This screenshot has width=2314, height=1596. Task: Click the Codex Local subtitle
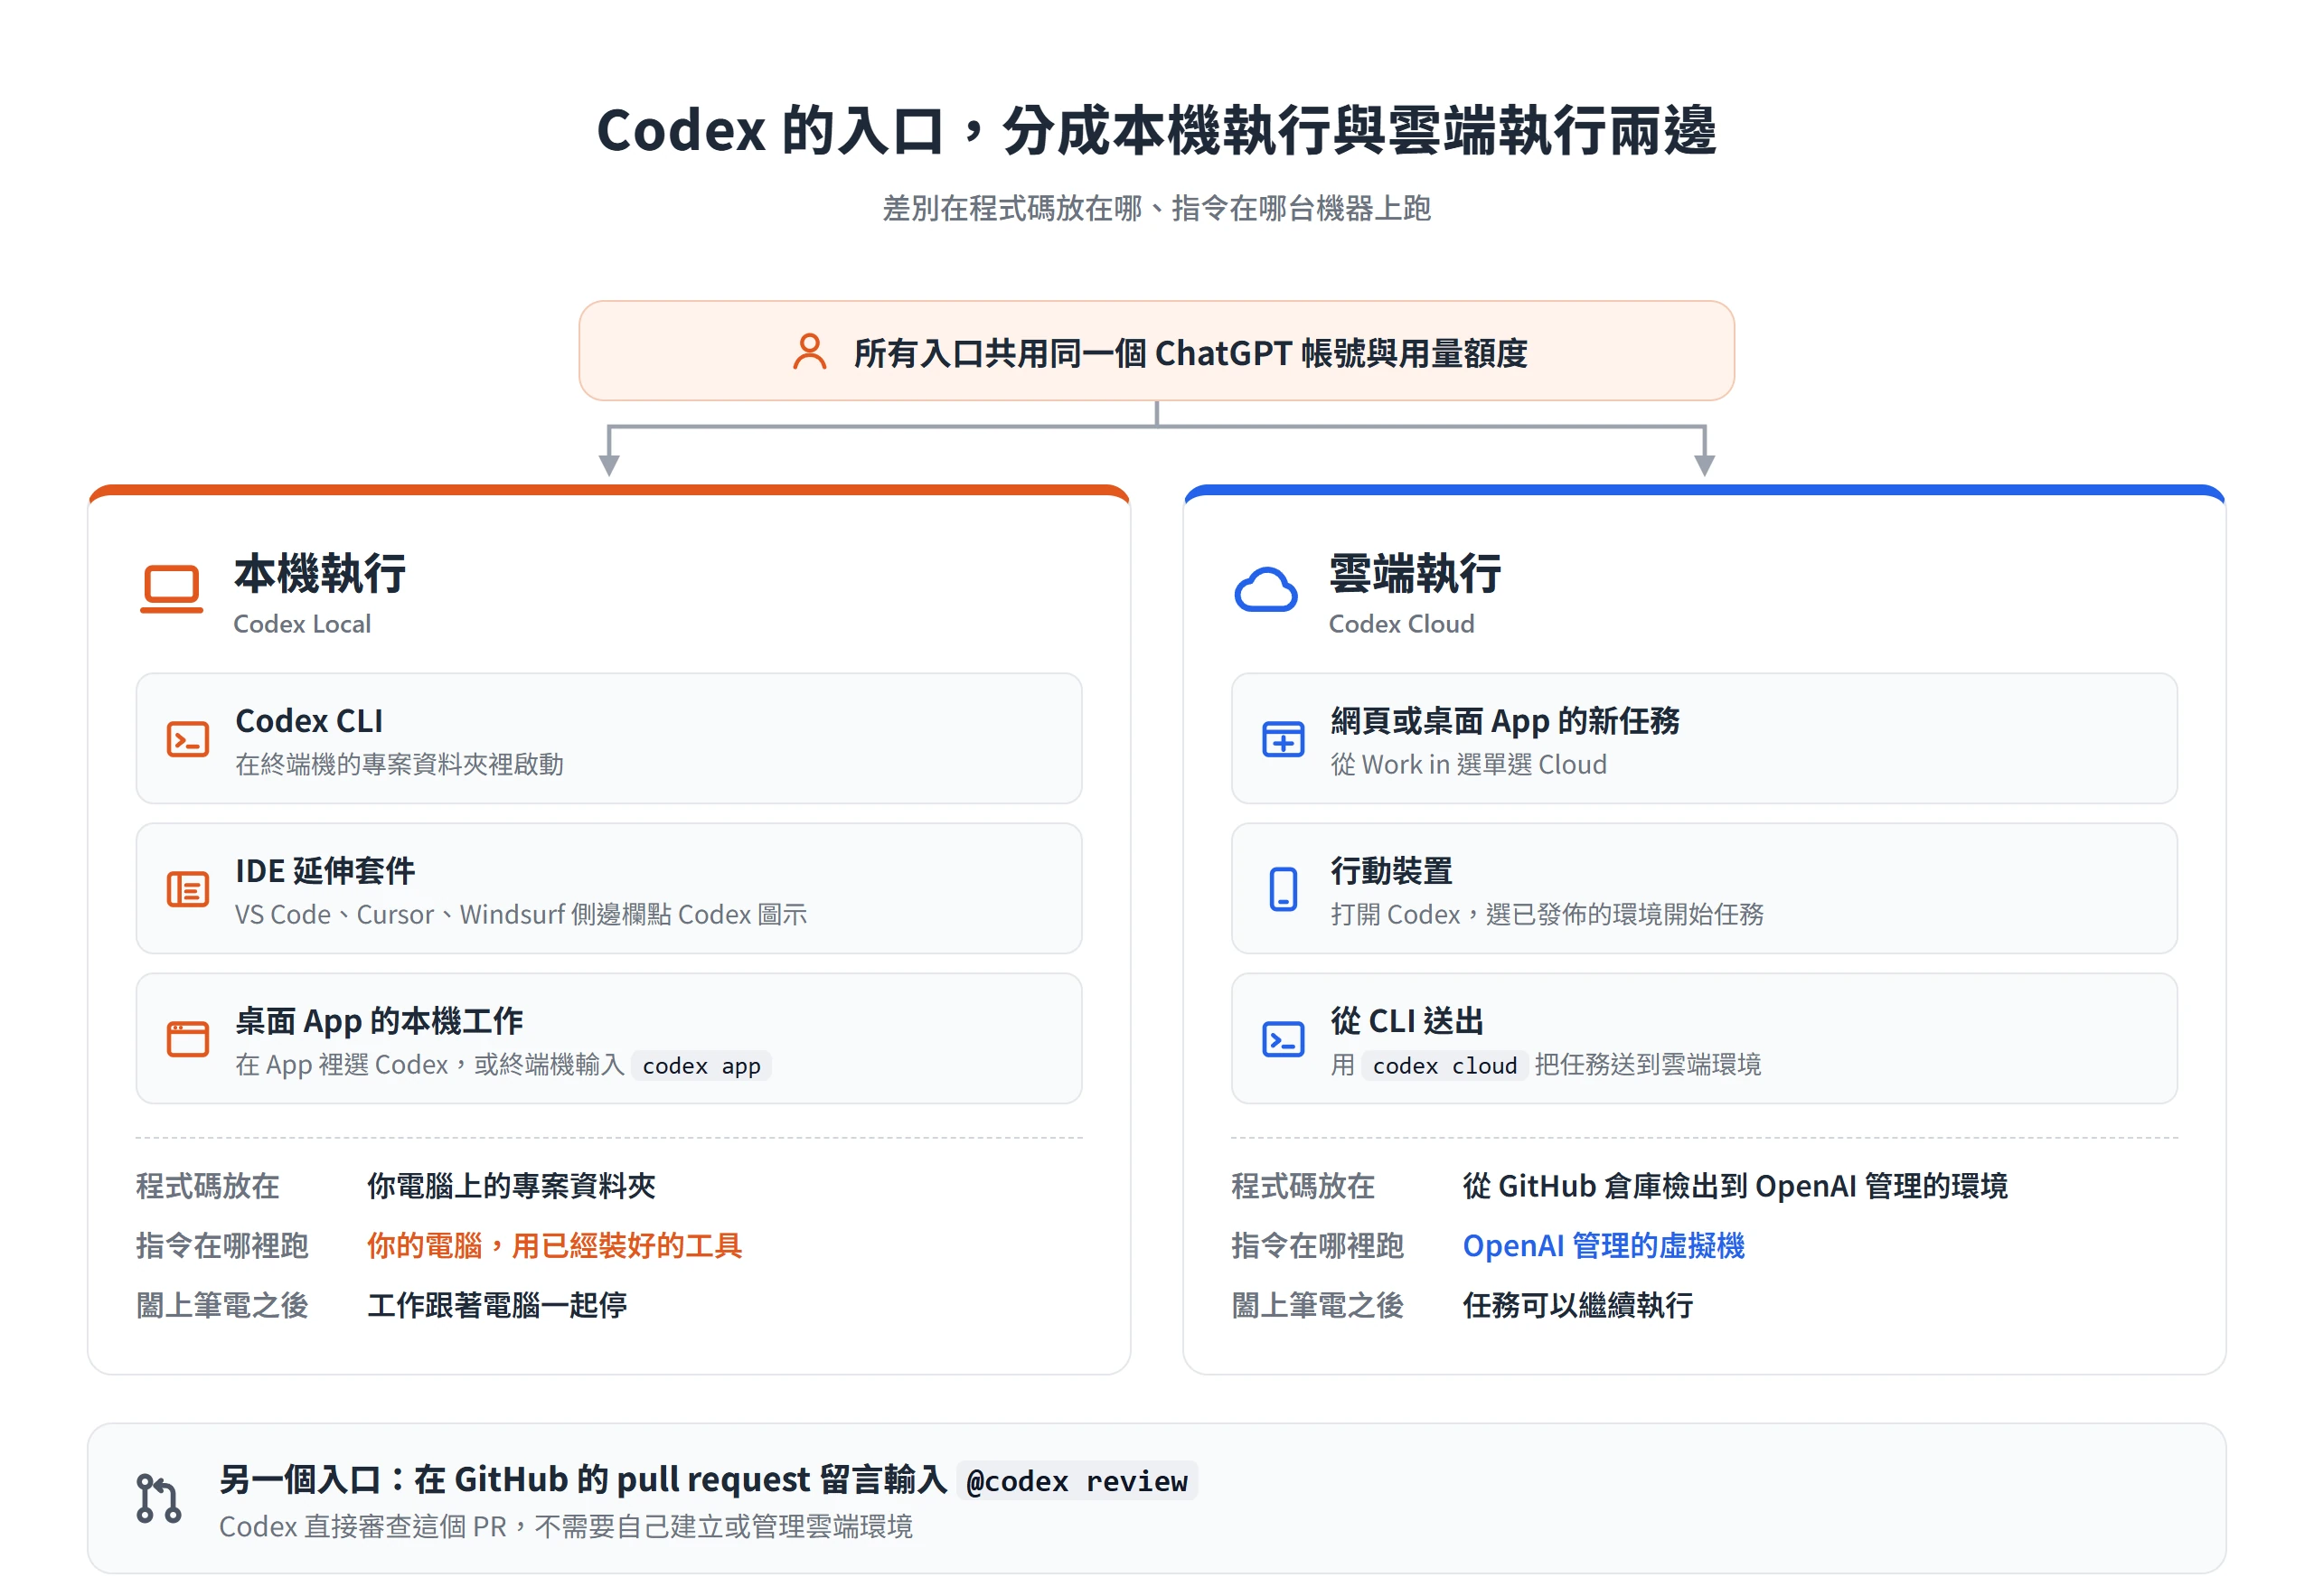pyautogui.click(x=302, y=624)
